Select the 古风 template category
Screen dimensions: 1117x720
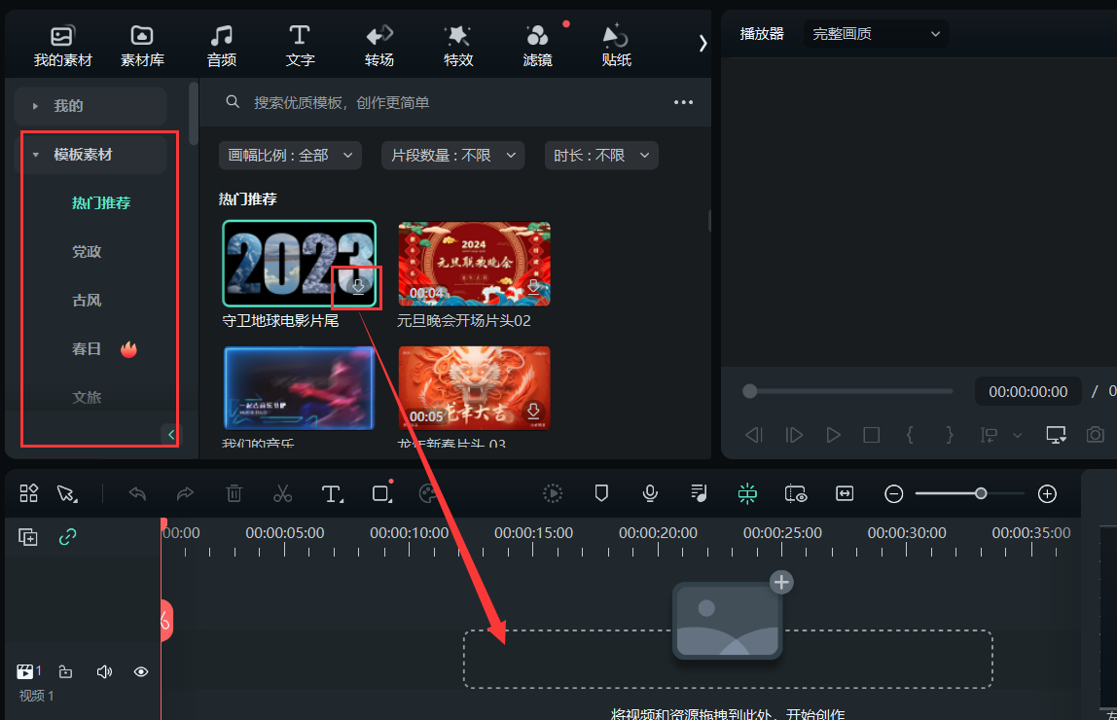87,301
